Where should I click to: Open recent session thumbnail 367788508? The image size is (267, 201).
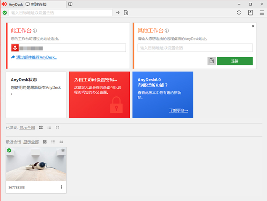(36, 164)
